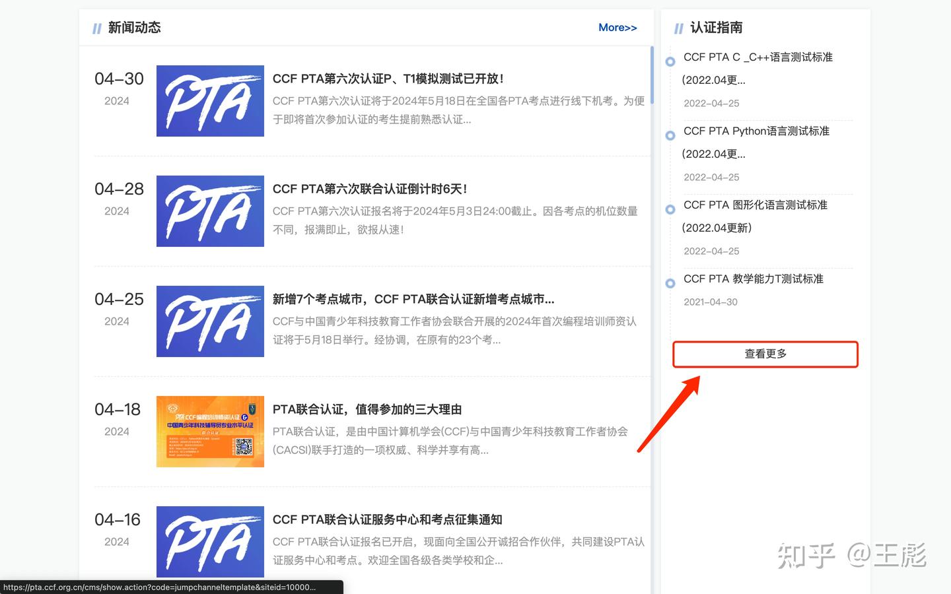
Task: Click the blue slash icon before 认证指南
Action: [x=678, y=28]
